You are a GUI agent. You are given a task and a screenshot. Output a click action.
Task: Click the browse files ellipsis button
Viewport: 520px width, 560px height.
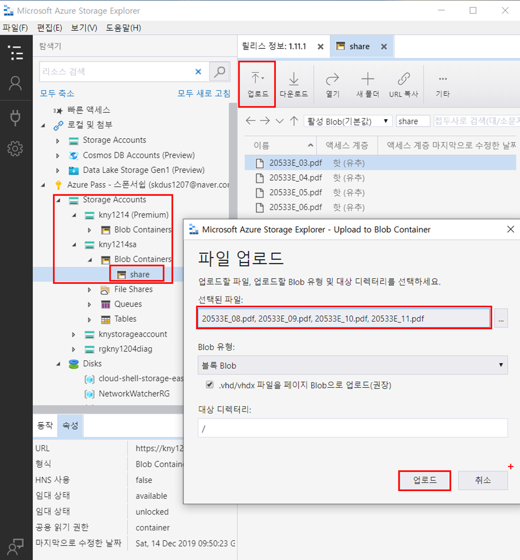pos(501,318)
